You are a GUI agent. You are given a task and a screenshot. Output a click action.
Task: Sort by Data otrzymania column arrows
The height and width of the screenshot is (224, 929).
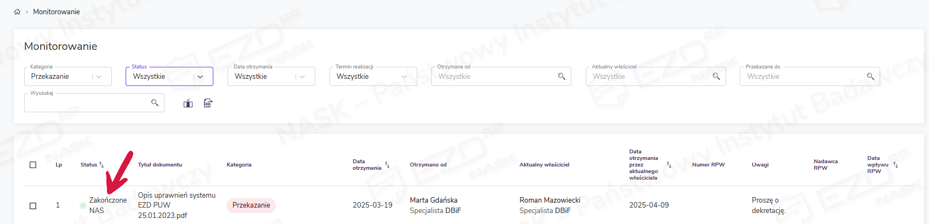[x=387, y=164]
